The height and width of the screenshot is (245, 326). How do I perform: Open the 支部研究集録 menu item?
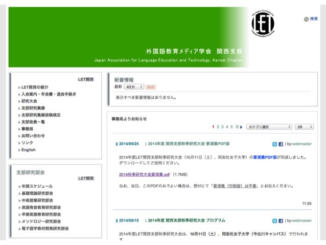tap(33, 108)
